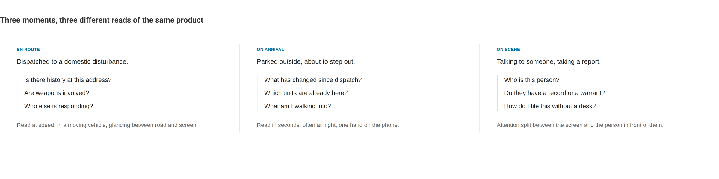Image resolution: width=719 pixels, height=179 pixels.
Task: Select the EN ROUTE label
Action: 28,50
